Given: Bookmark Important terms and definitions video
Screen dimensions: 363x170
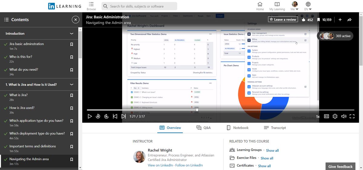Looking at the screenshot, I should [71, 146].
